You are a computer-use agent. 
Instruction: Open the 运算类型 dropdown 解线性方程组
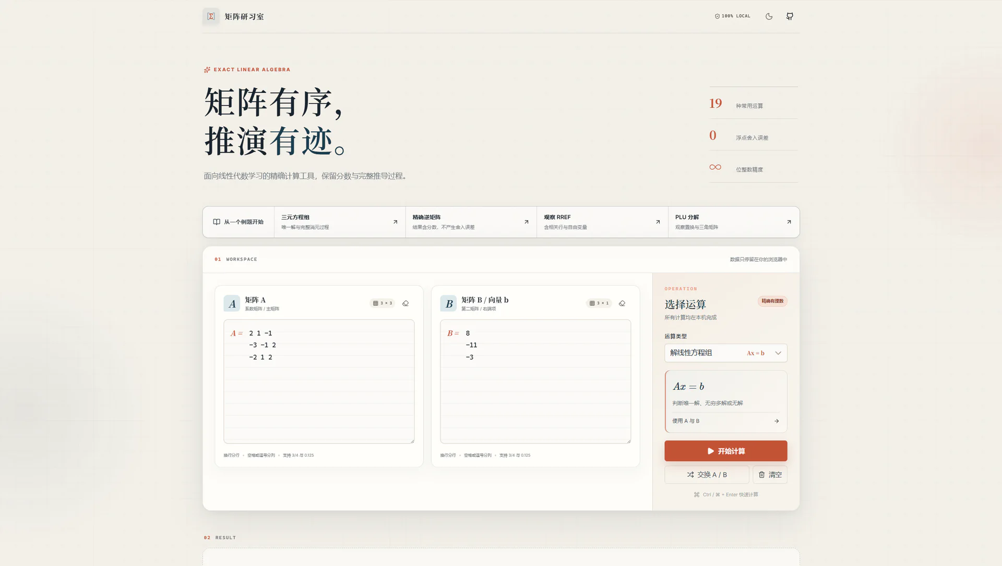725,353
